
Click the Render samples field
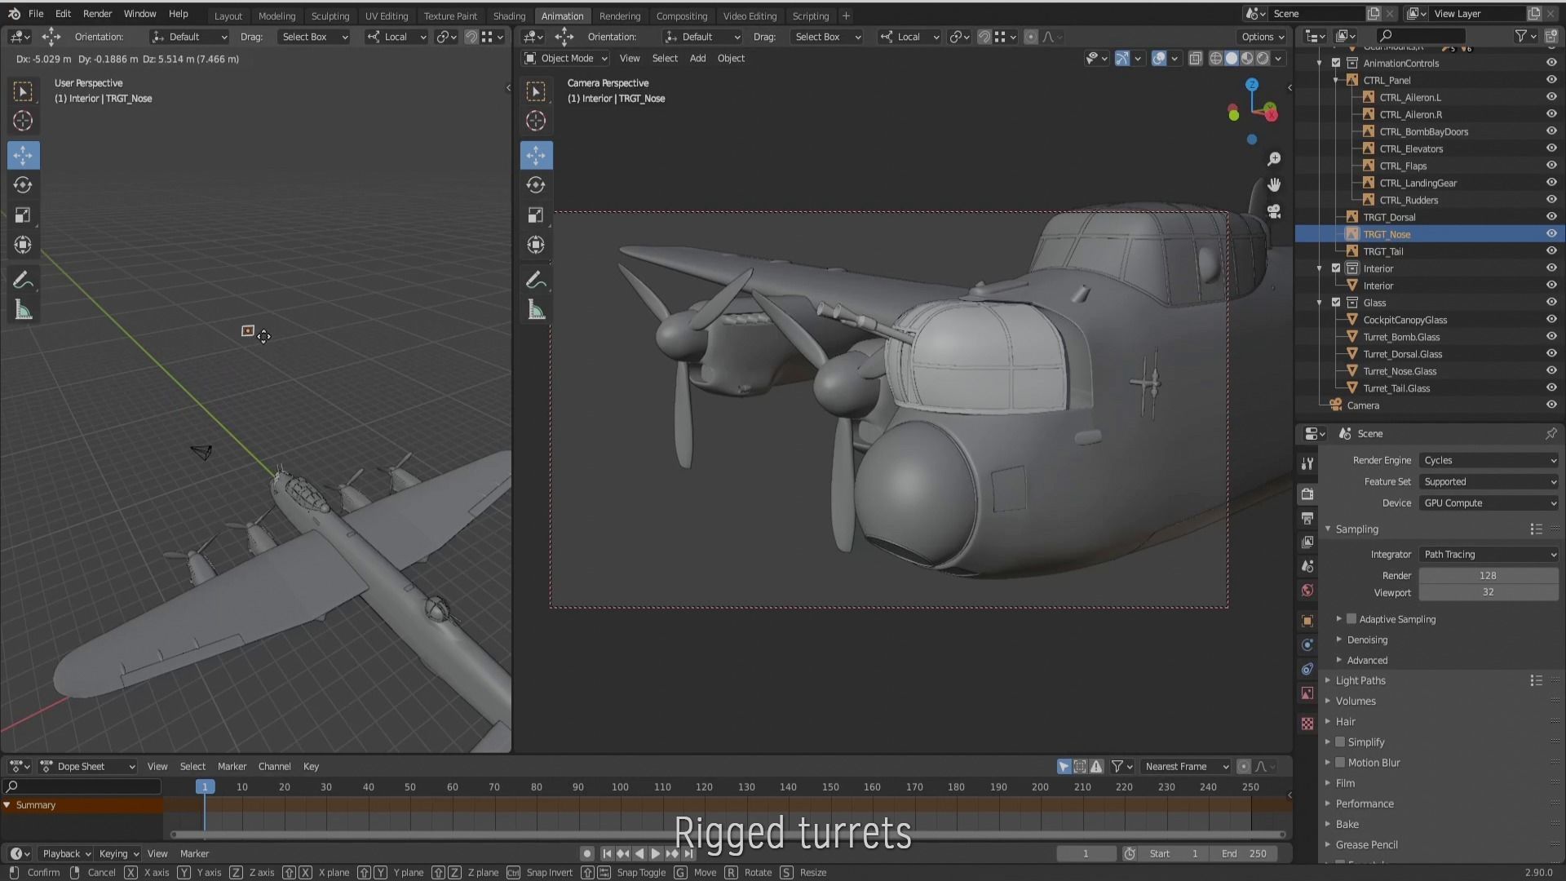coord(1488,575)
